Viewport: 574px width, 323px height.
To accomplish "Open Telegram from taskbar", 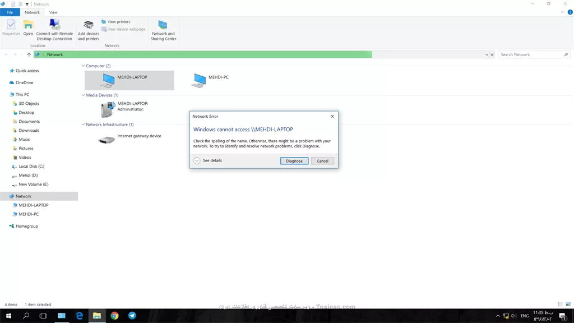I will tap(132, 316).
